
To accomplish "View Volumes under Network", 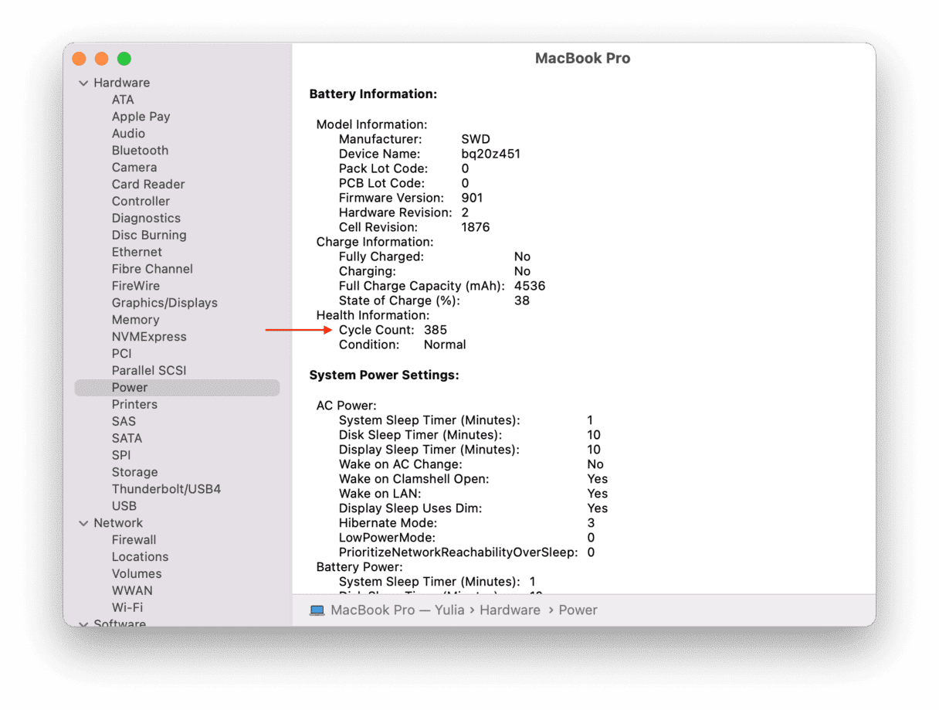I will (137, 575).
